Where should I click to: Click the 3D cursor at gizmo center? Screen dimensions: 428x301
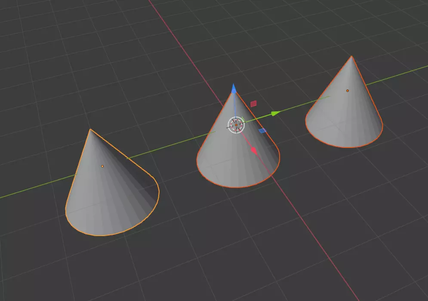click(236, 125)
